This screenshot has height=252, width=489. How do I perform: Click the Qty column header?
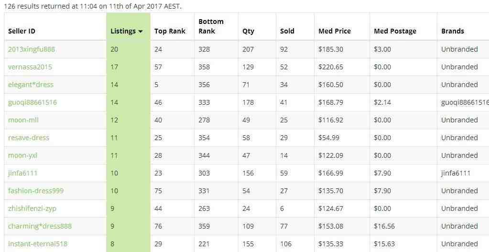click(248, 31)
